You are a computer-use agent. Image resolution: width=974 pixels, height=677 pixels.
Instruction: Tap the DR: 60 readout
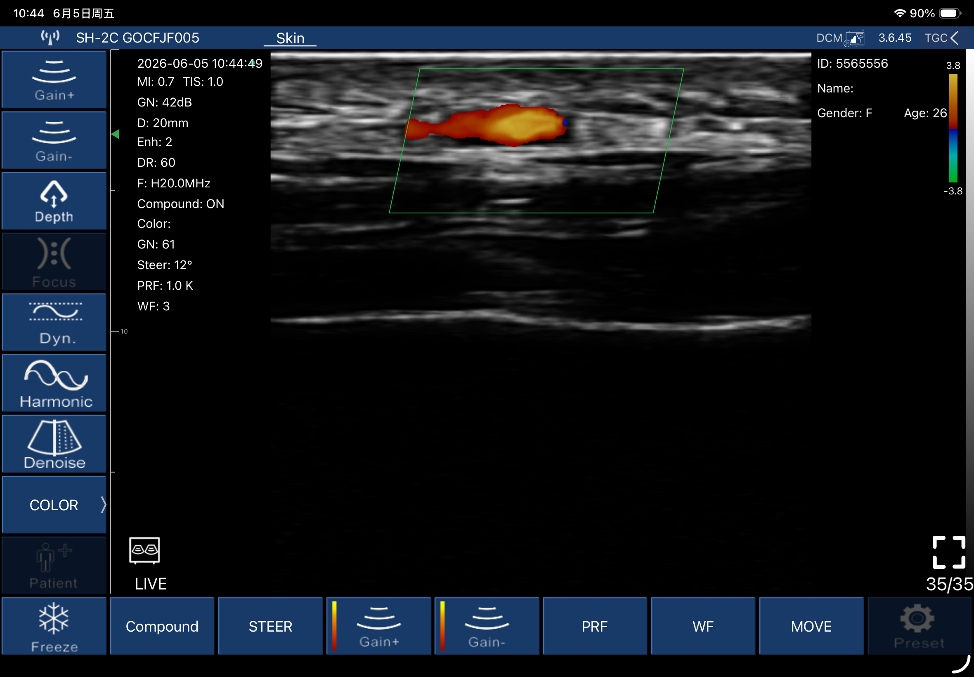pos(156,163)
